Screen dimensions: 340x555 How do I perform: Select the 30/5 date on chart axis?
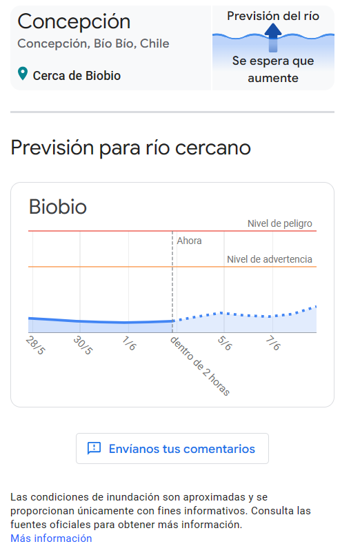pyautogui.click(x=83, y=345)
